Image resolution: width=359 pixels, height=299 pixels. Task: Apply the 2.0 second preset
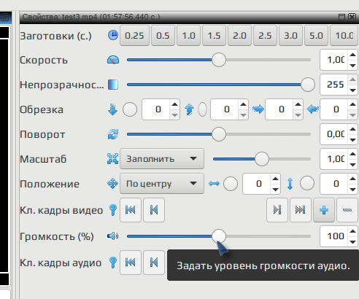(239, 36)
